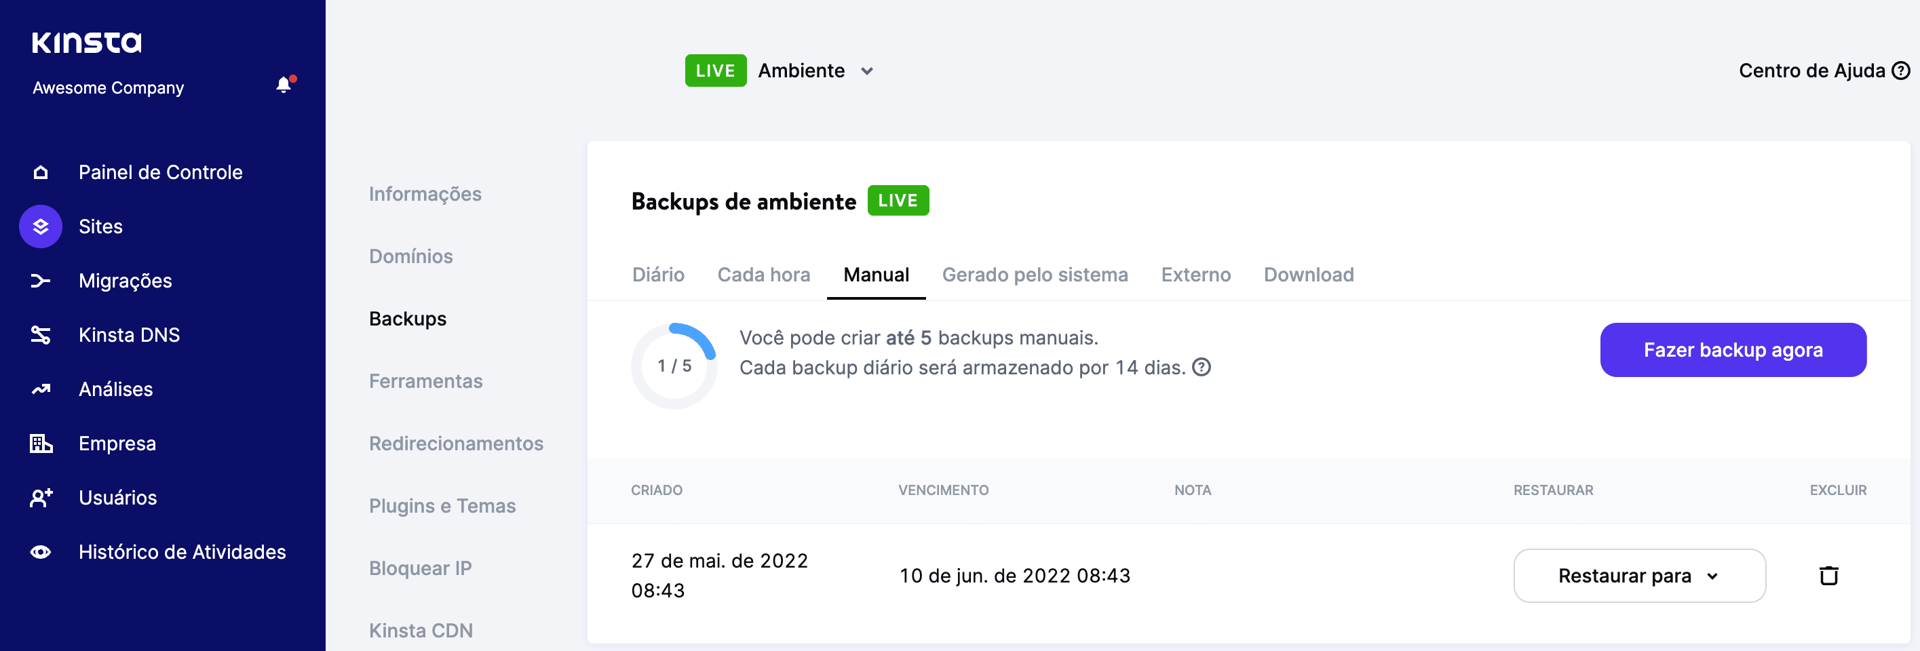Click the tooltip icon after 14 dias text

[1202, 368]
